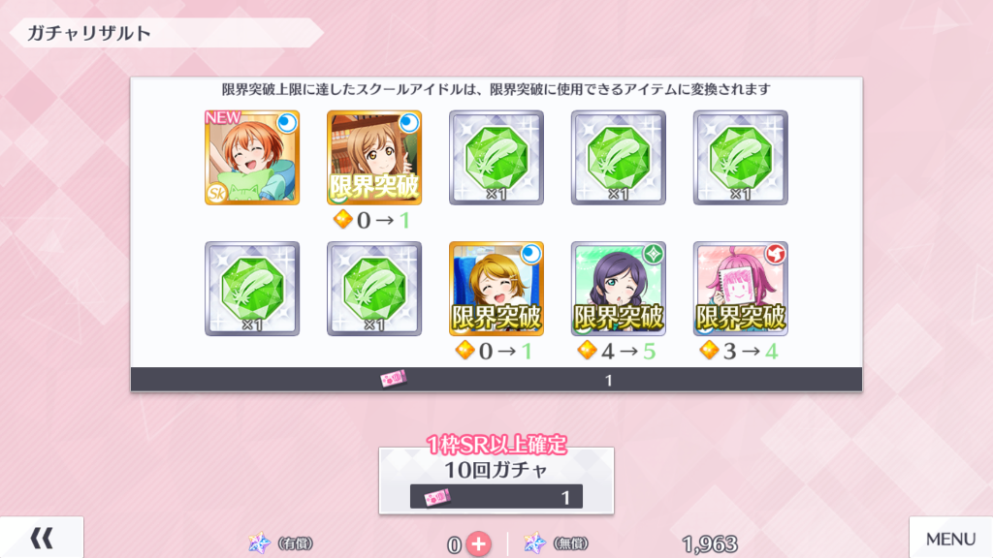Click the 10回ガチャ button
The image size is (993, 558).
click(496, 480)
